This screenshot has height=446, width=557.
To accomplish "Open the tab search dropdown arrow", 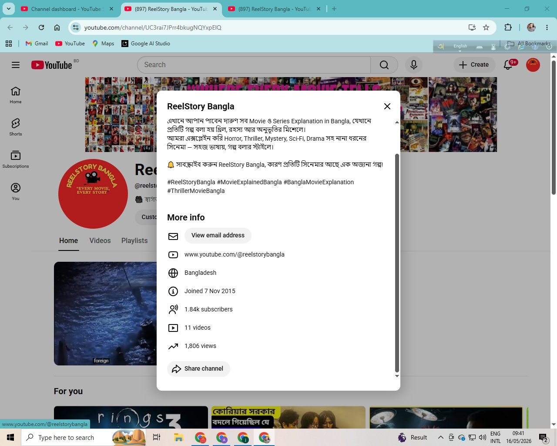I will pos(9,9).
